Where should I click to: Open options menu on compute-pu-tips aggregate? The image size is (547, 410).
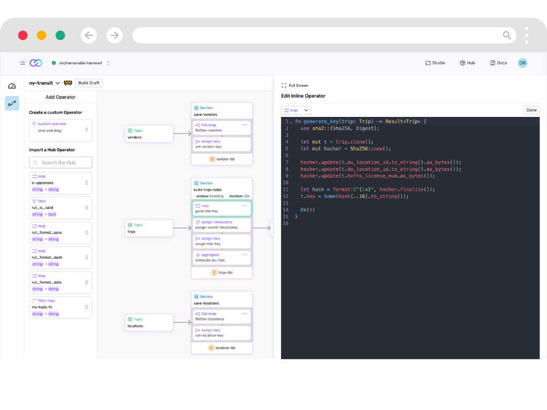point(245,255)
